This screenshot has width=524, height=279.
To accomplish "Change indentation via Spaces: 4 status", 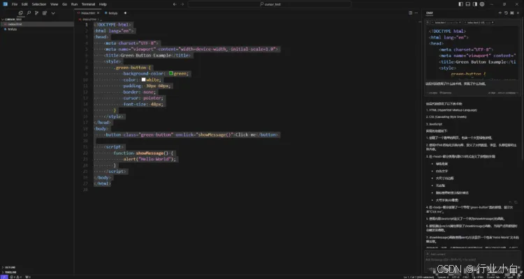I will 443,277.
